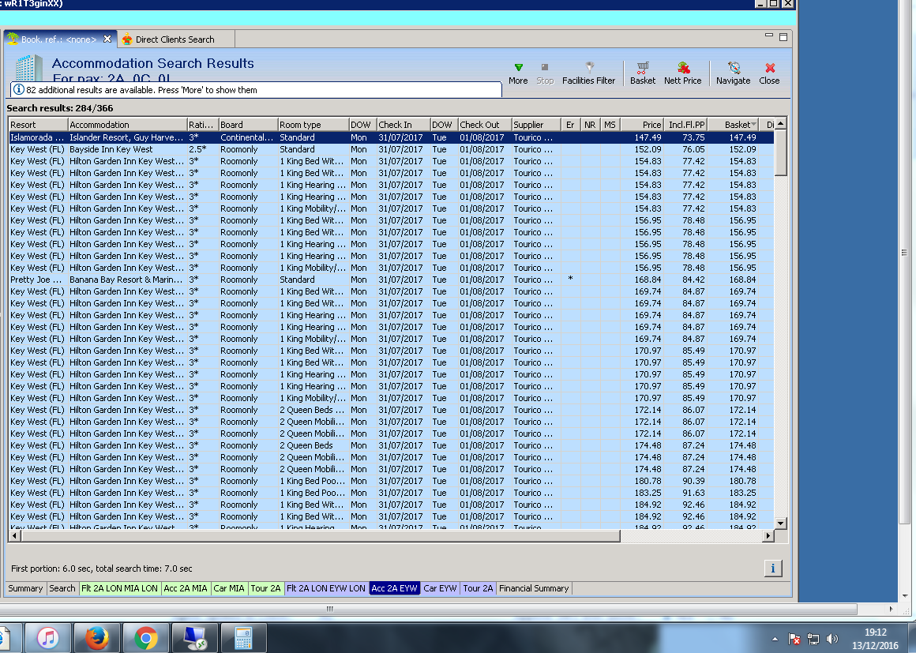This screenshot has width=916, height=653.
Task: Select the Book. ref. <none> tab
Action: tap(57, 39)
